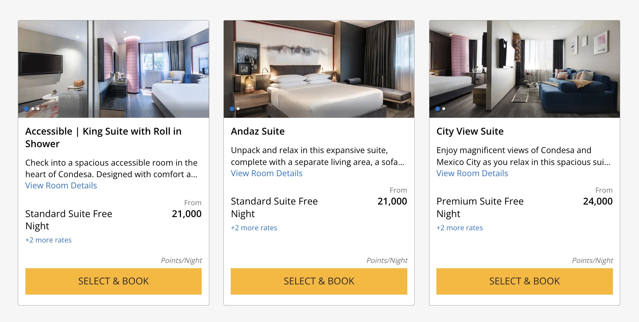639x322 pixels.
Task: Click the Standard Suite Free Night rate on Andaz Suite
Action: pyautogui.click(x=274, y=207)
